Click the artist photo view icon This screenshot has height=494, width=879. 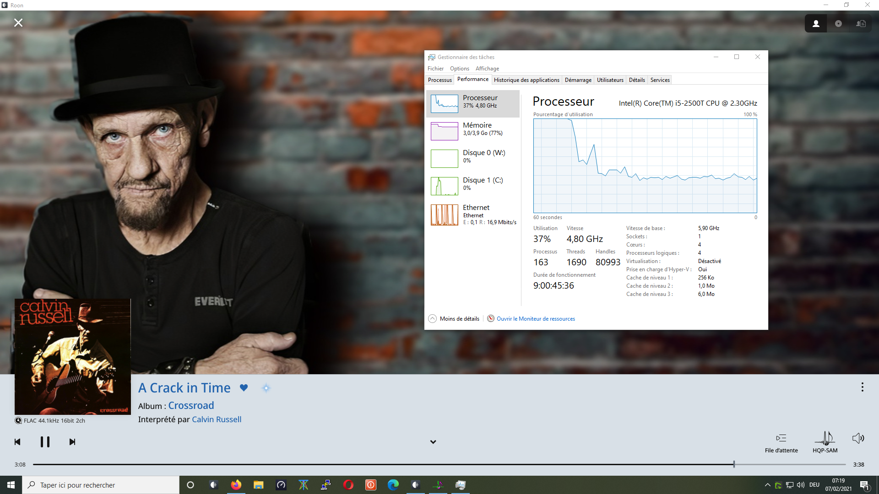pyautogui.click(x=816, y=24)
